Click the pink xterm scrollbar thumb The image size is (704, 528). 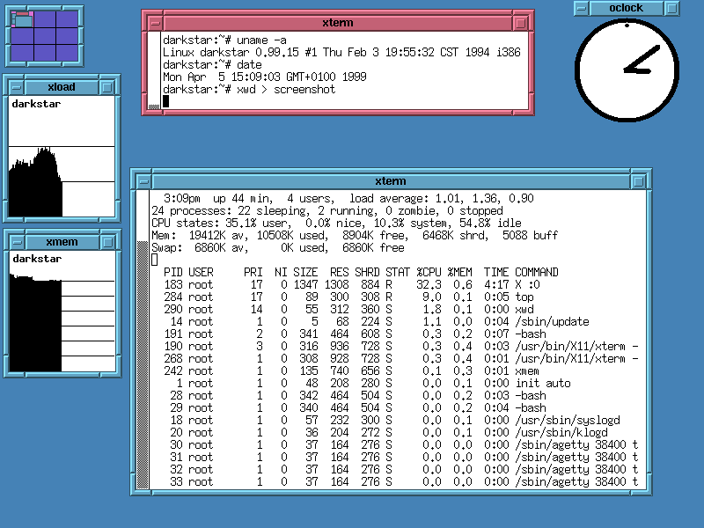[x=154, y=106]
